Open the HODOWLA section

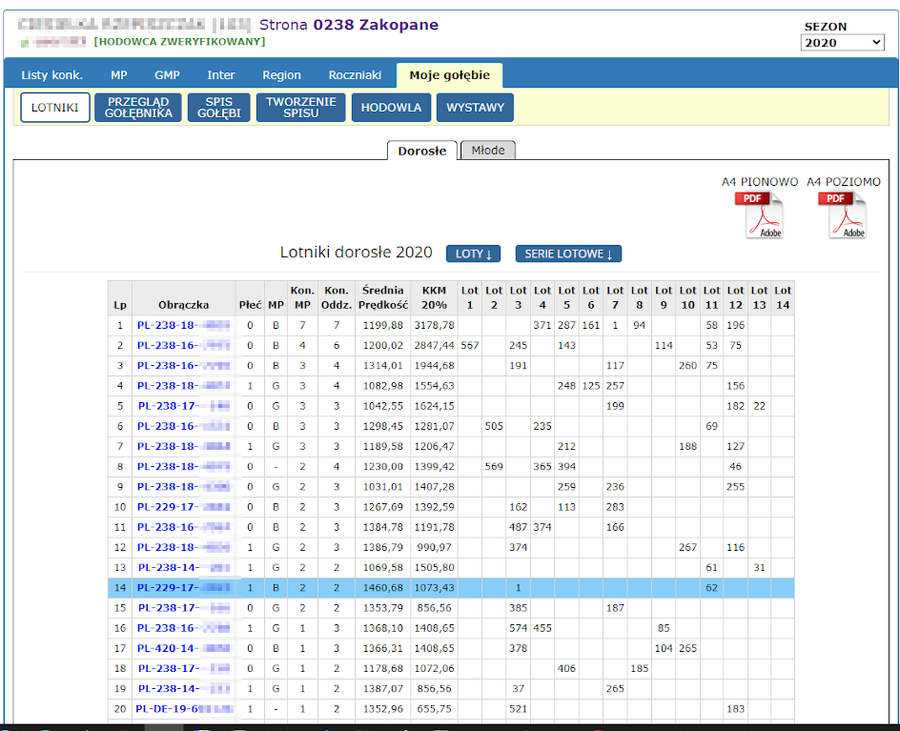pos(391,108)
